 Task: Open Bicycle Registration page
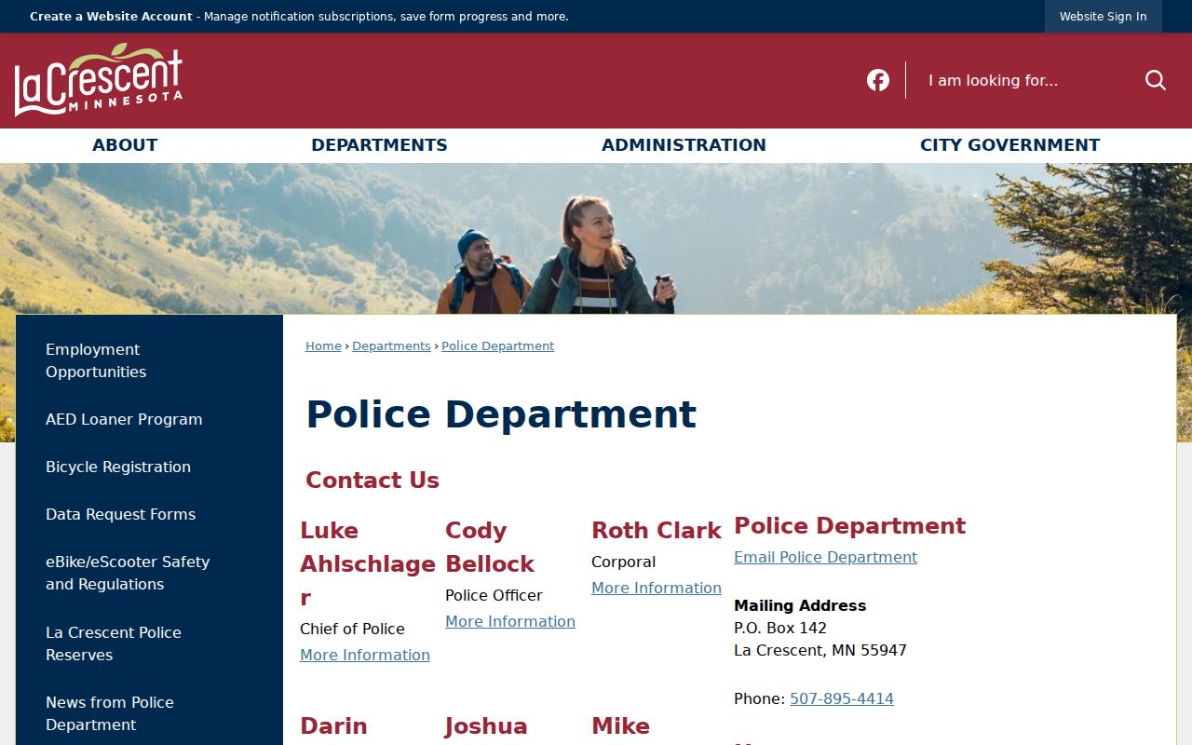[118, 467]
